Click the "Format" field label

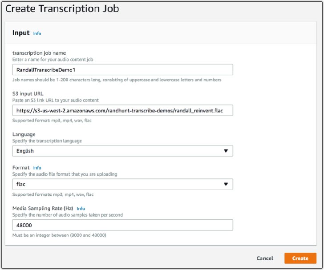21,168
